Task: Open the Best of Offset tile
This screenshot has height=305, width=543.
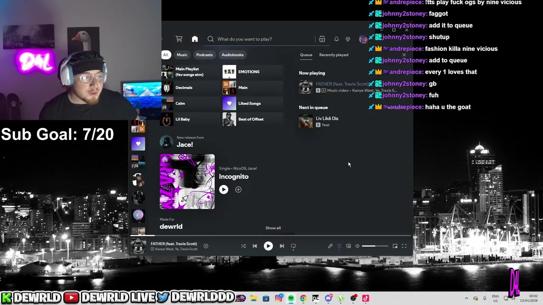Action: click(252, 119)
